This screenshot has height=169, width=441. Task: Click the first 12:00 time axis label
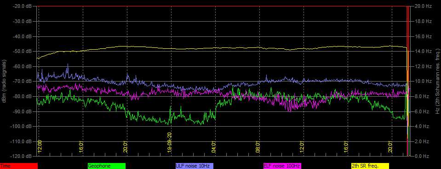[x=40, y=146]
